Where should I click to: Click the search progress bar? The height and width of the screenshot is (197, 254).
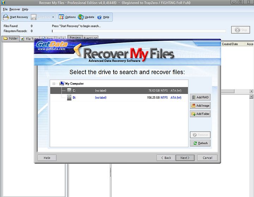(x=139, y=31)
